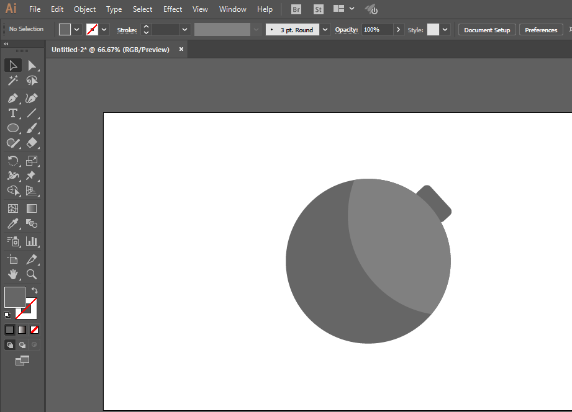This screenshot has height=412, width=572.
Task: Select the Type tool
Action: pos(13,114)
